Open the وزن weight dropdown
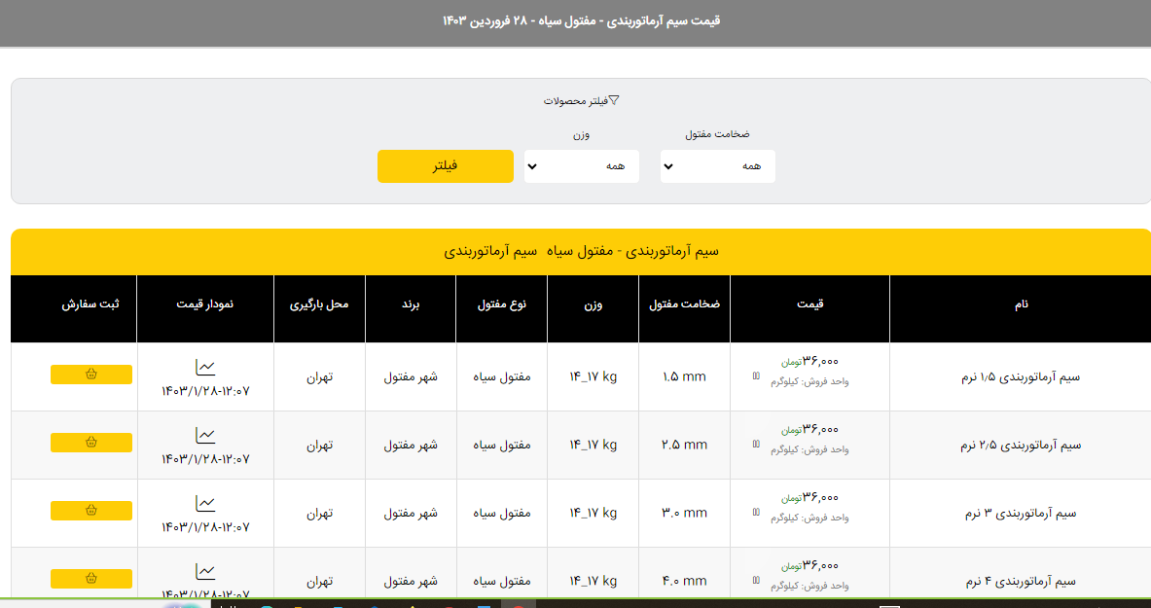 click(x=582, y=166)
